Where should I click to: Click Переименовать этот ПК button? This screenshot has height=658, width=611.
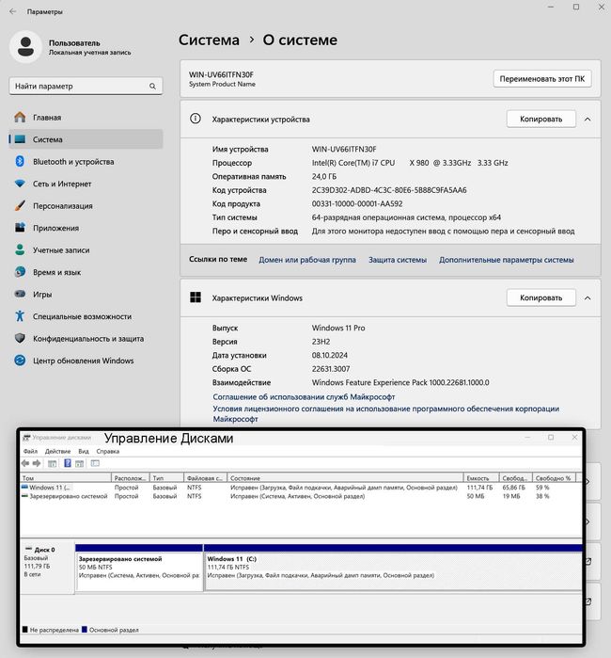pyautogui.click(x=542, y=79)
